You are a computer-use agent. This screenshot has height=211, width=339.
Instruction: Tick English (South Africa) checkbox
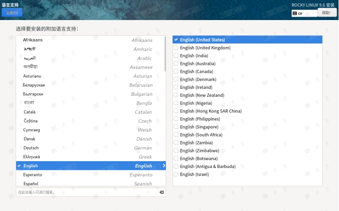[x=176, y=135]
